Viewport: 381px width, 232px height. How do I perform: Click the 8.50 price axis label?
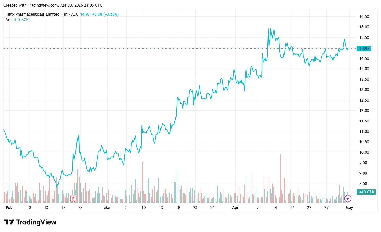coord(363,184)
